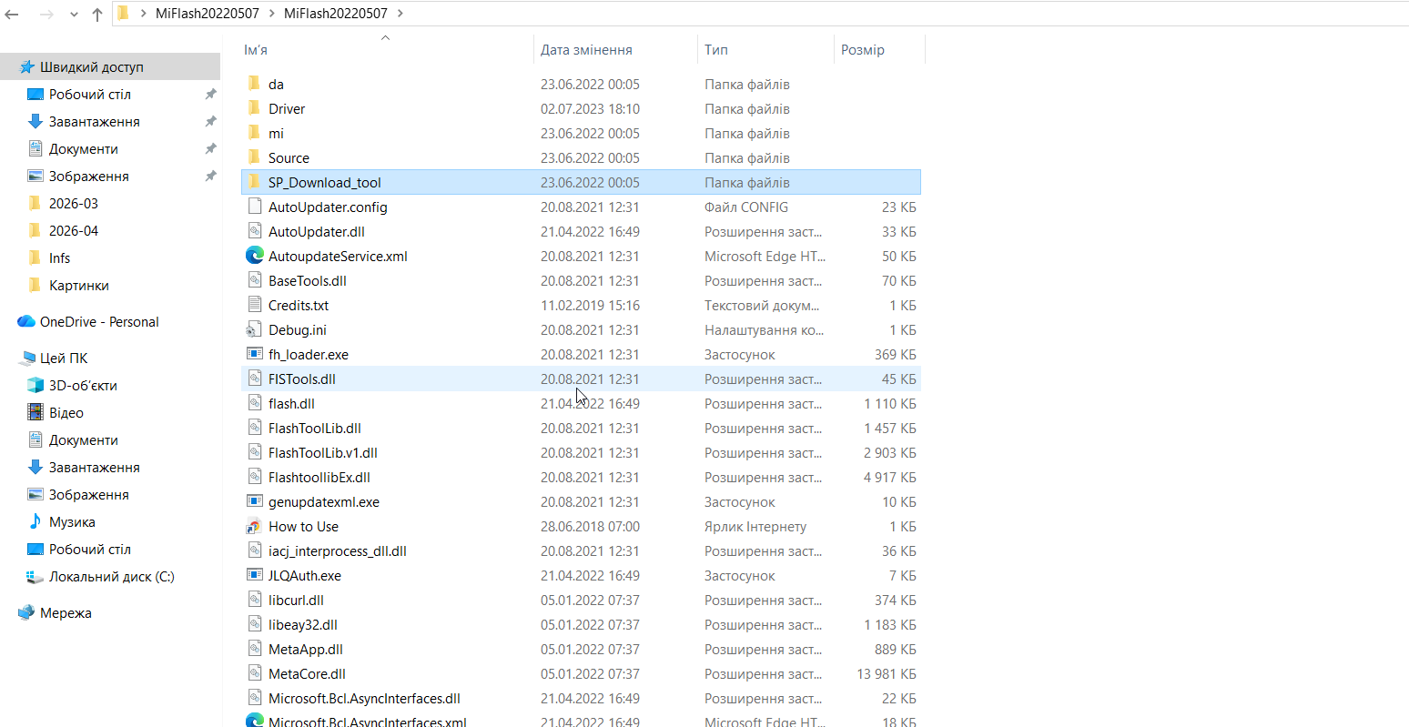Click the application icon of fh_loader.exe

tap(255, 354)
